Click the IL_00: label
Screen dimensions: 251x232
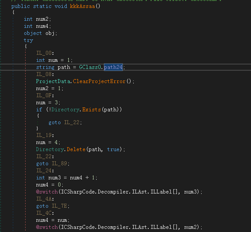pyautogui.click(x=45, y=53)
